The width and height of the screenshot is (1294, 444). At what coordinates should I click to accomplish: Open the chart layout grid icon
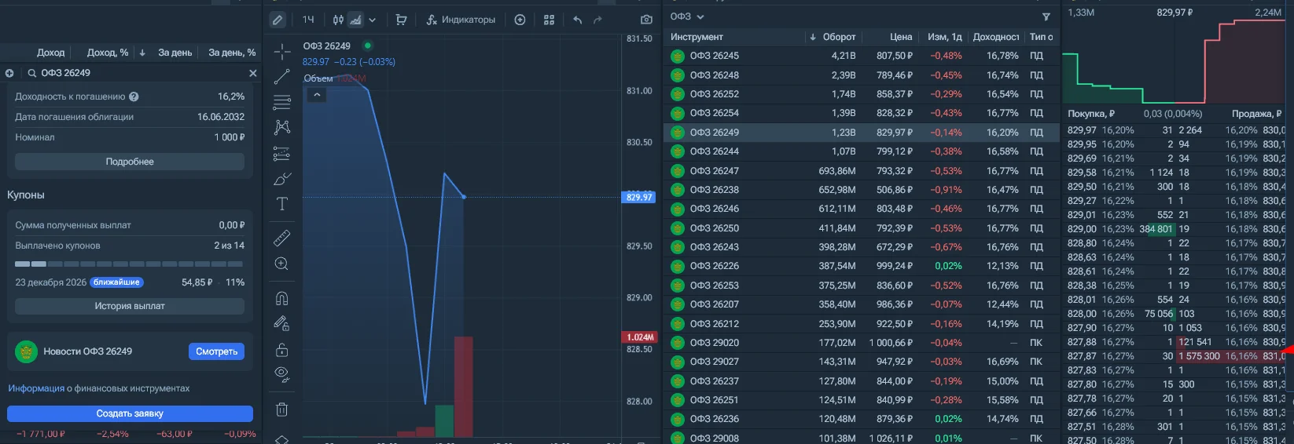pos(549,20)
